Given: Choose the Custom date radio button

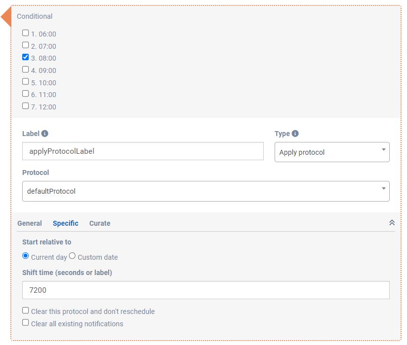Looking at the screenshot, I should (72, 256).
